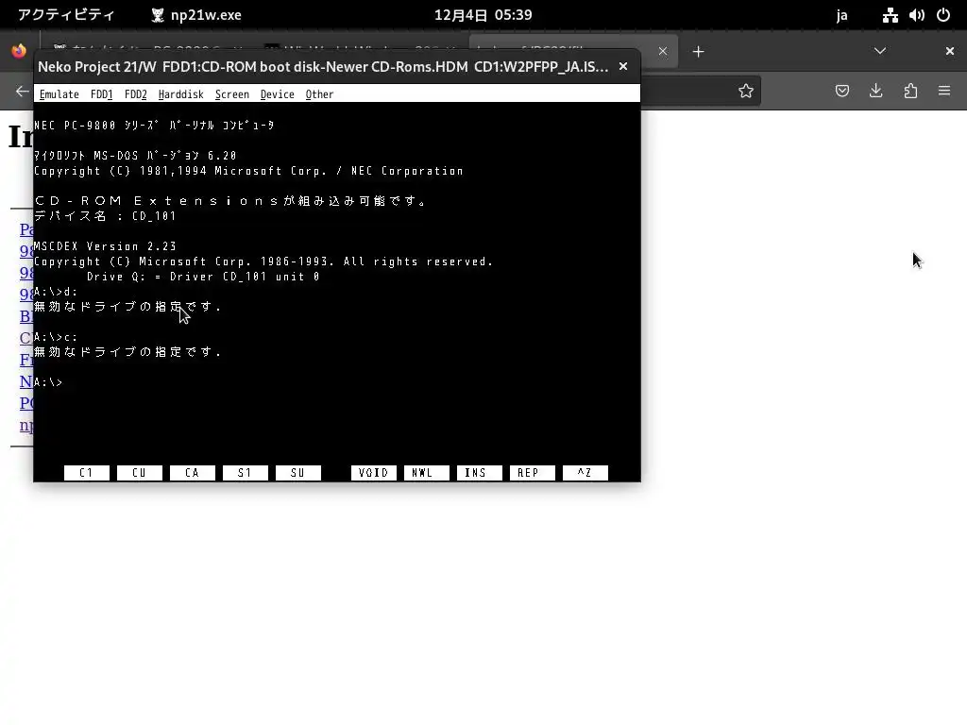Click the S1 function key label
The width and height of the screenshot is (967, 725).
point(246,473)
